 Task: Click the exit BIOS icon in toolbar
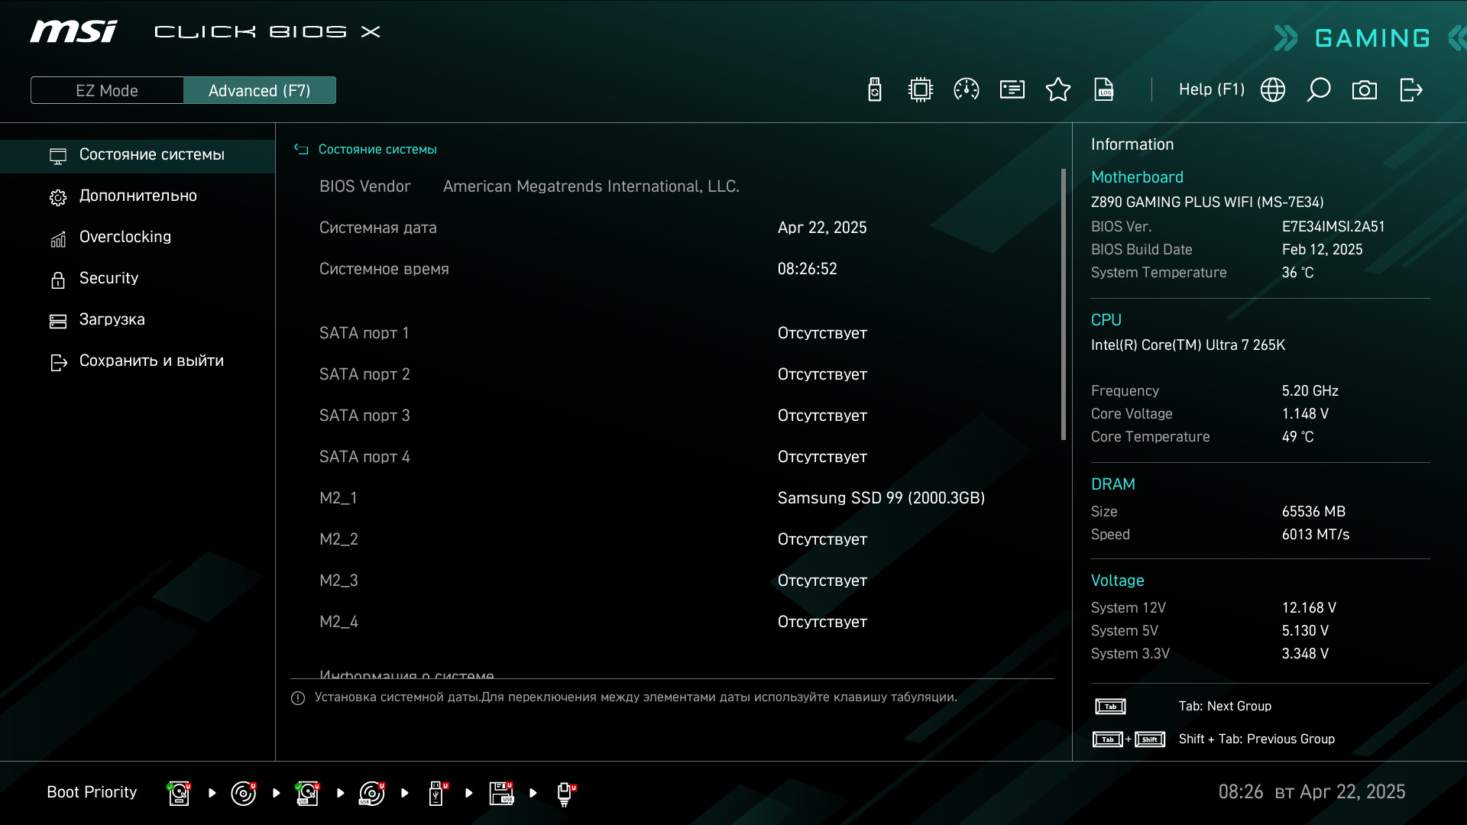(x=1411, y=90)
